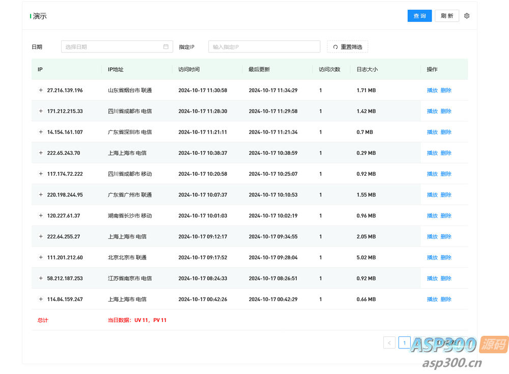This screenshot has width=509, height=374.
Task: Delete the 58.212.187.253 log entry
Action: [x=446, y=278]
